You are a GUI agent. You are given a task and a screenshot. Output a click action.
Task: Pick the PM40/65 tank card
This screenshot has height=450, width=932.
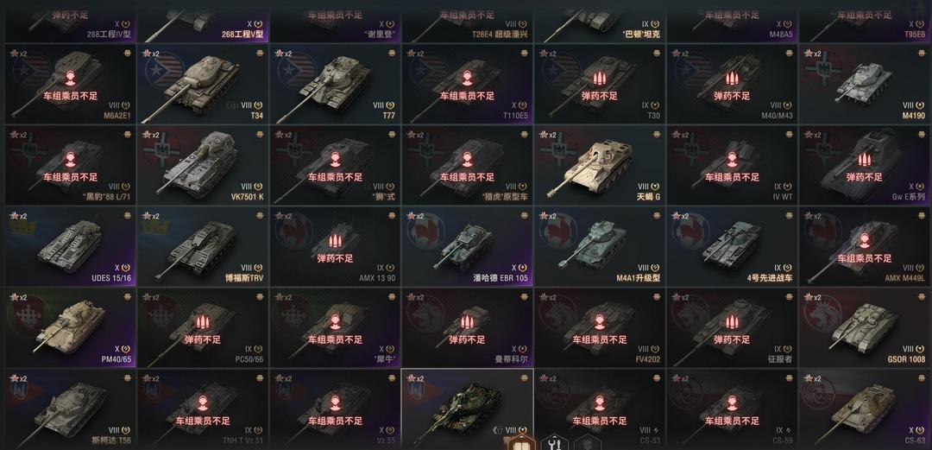point(70,328)
